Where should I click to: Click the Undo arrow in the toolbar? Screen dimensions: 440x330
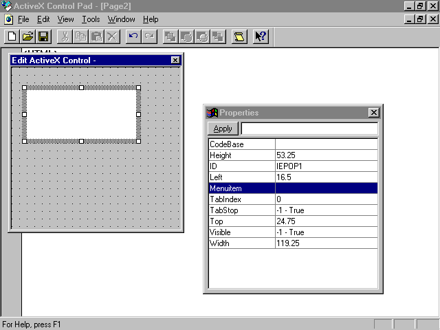tap(133, 36)
